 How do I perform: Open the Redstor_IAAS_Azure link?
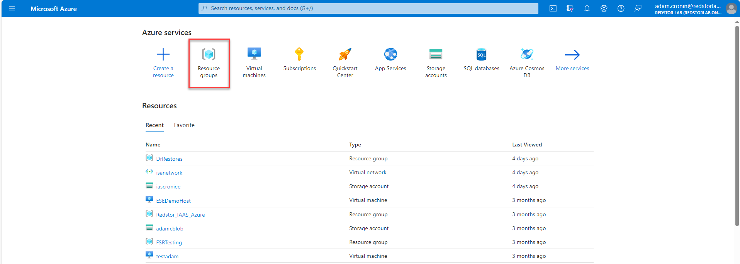click(x=180, y=215)
